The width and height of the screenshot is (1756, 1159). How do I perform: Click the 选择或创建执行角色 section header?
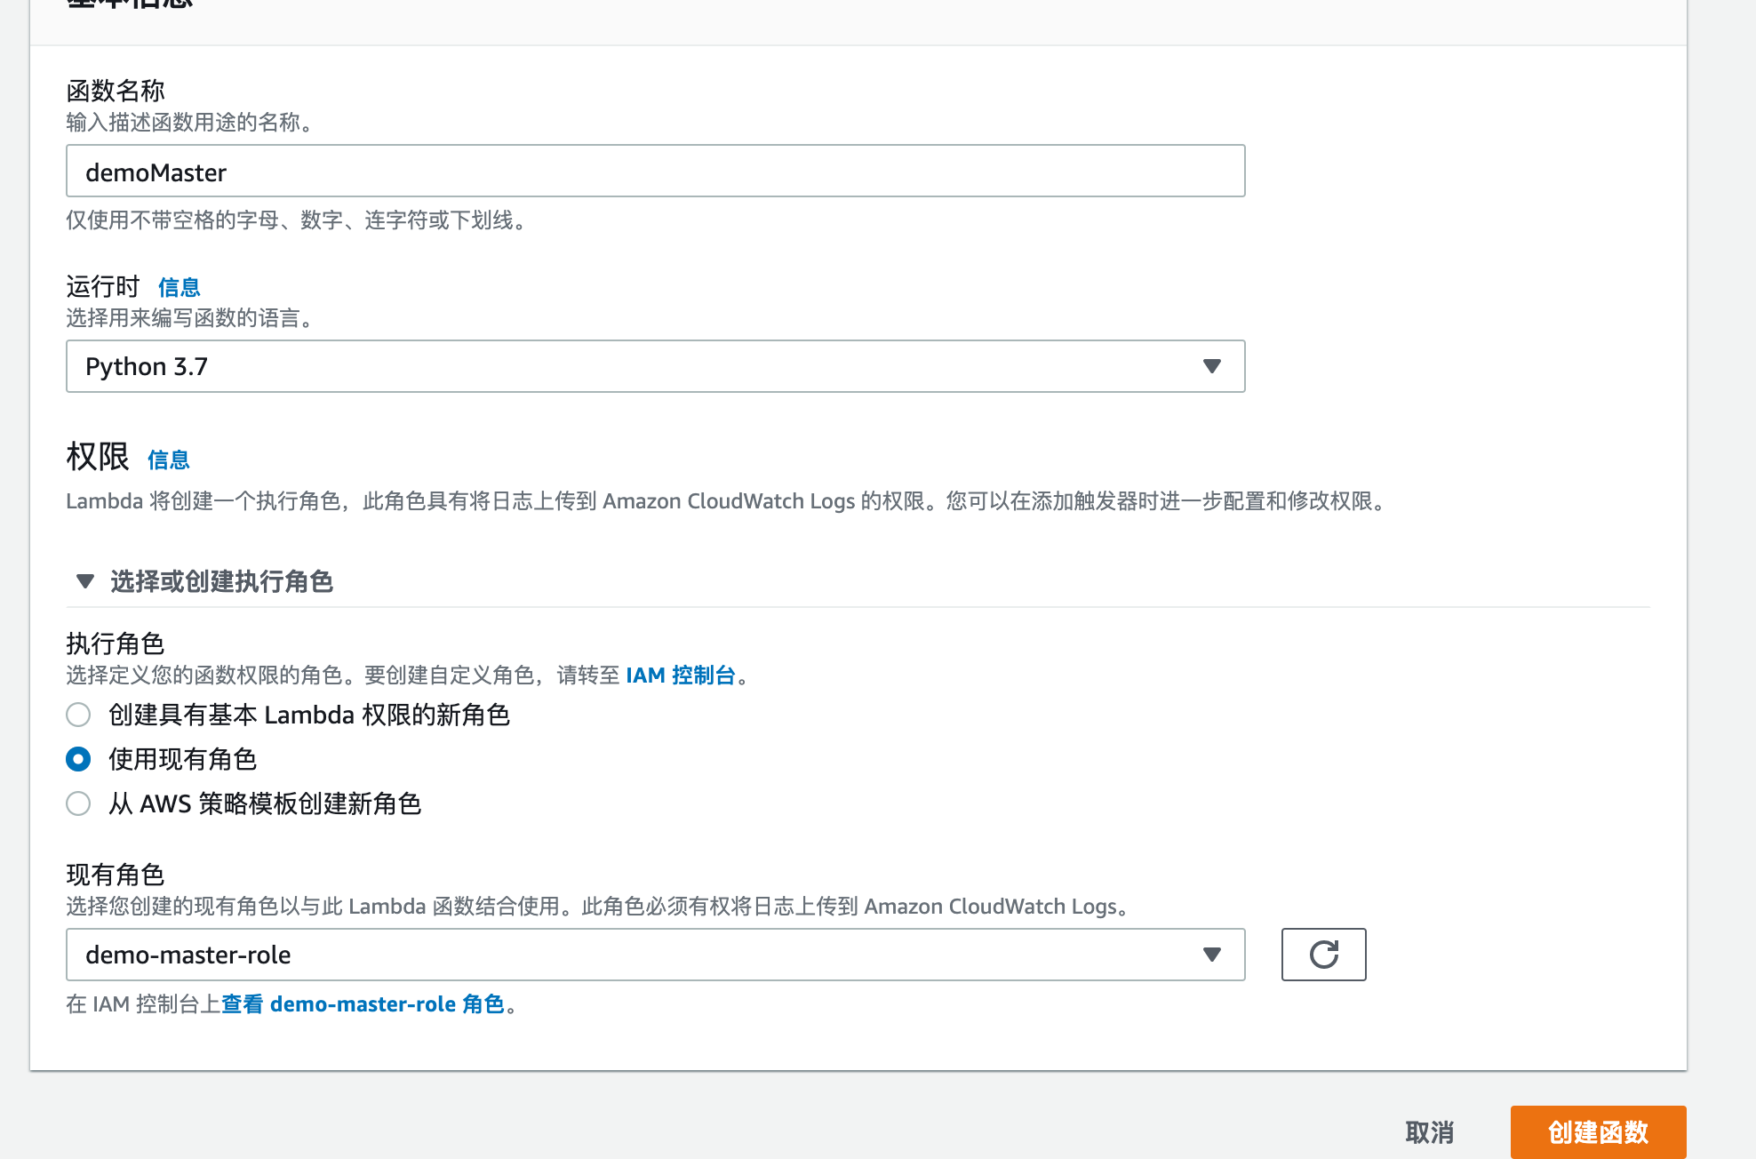point(222,581)
